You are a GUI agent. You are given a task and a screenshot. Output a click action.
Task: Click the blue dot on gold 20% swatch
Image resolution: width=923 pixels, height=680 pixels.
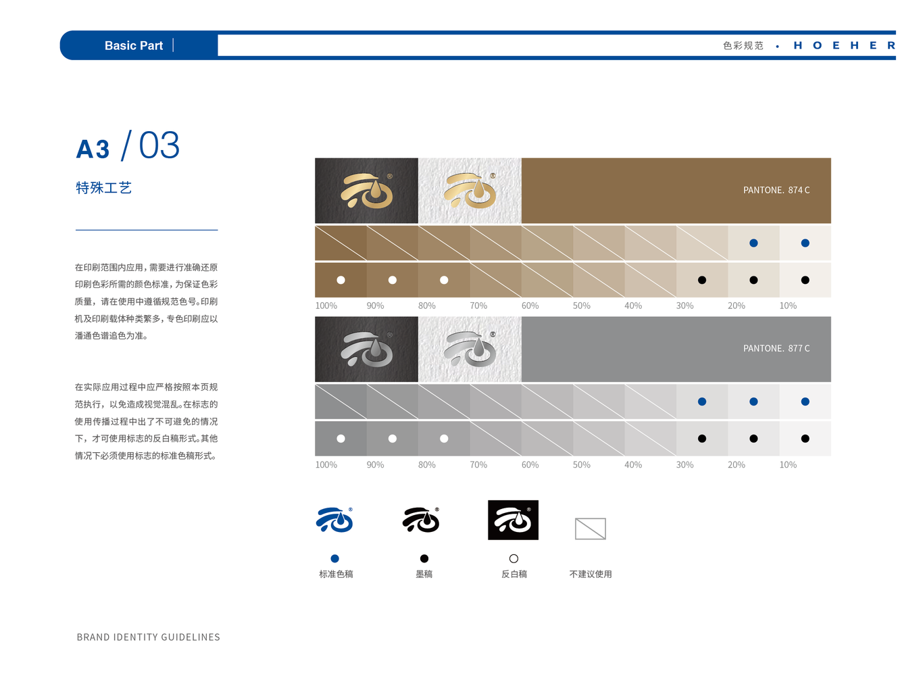pos(753,243)
